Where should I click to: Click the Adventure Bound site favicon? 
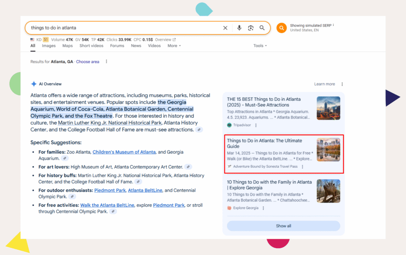(229, 167)
